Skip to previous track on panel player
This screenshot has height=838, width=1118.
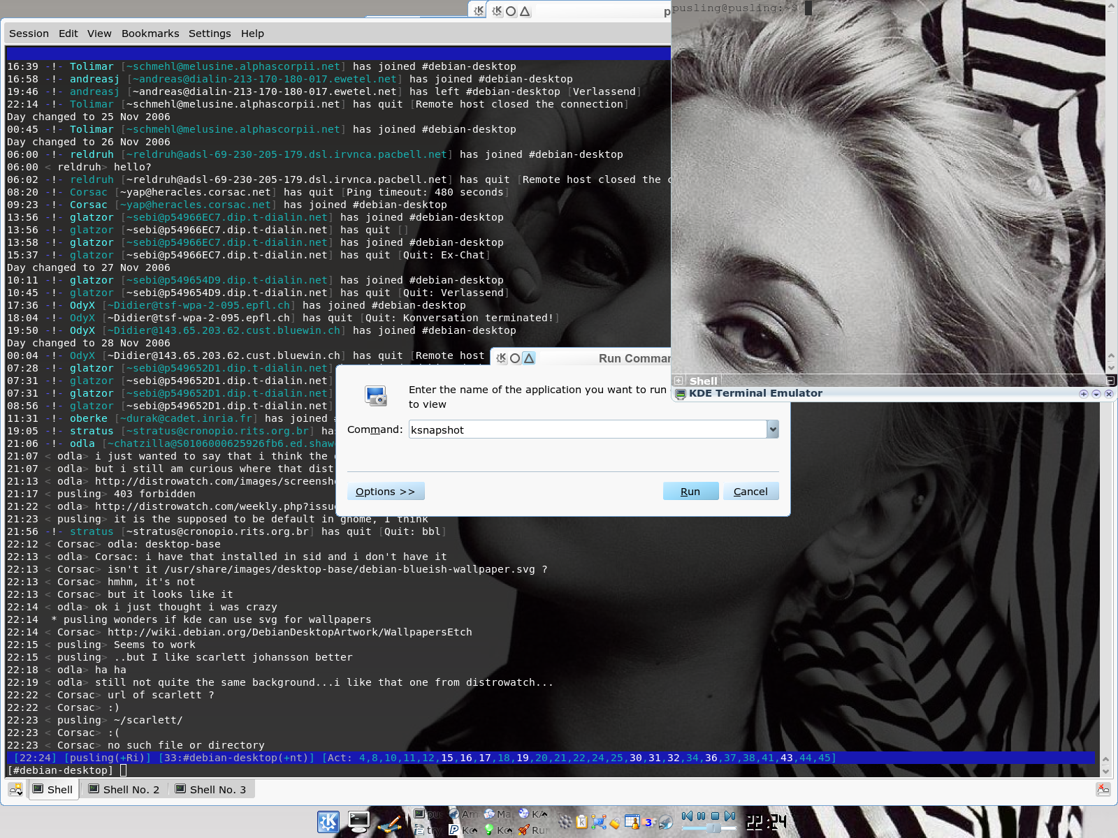(x=687, y=816)
